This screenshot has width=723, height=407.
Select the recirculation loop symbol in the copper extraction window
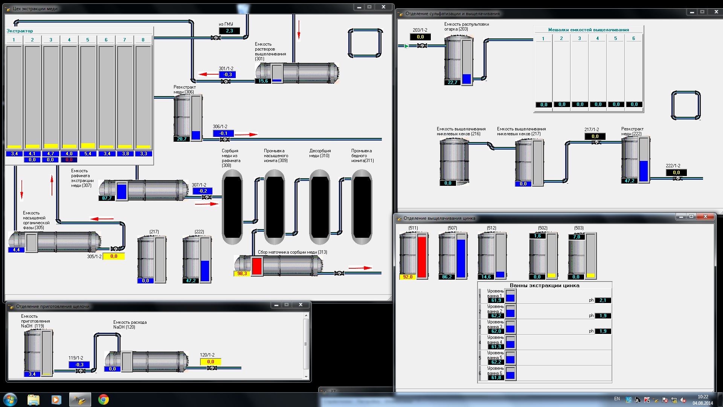(365, 43)
